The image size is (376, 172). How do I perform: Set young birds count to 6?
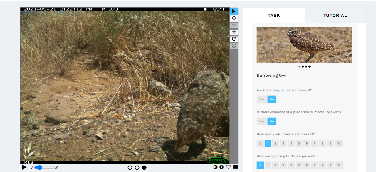tap(307, 165)
